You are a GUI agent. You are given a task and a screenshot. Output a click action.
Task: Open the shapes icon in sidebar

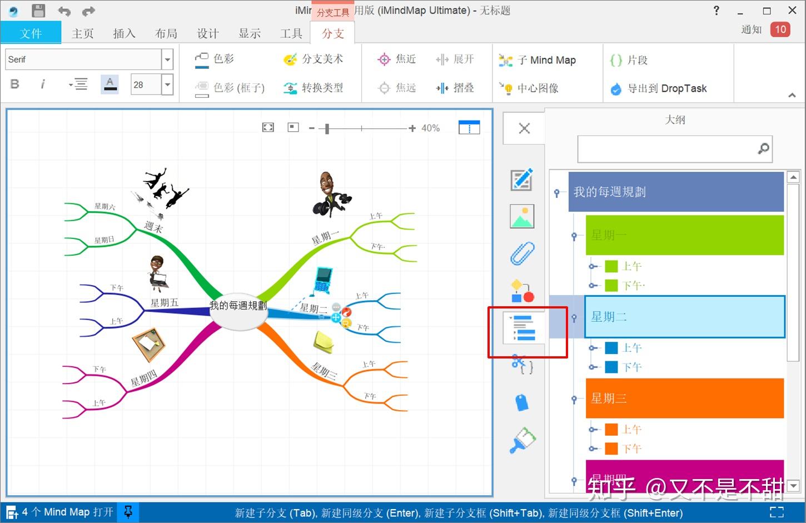click(523, 291)
